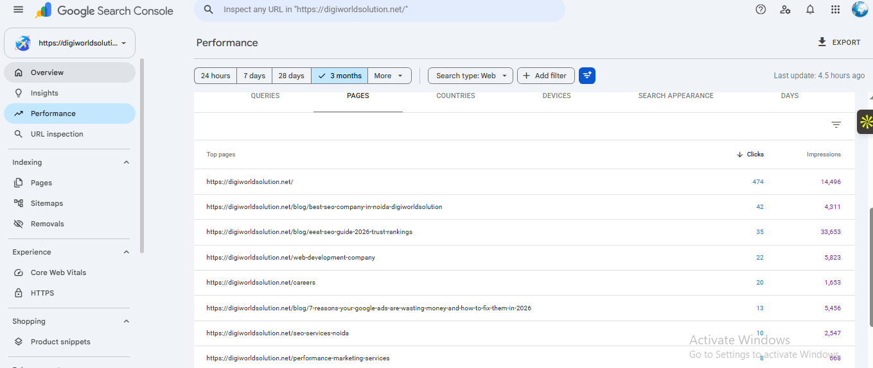Click the blue filter sparkle button
The height and width of the screenshot is (368, 873).
(587, 76)
